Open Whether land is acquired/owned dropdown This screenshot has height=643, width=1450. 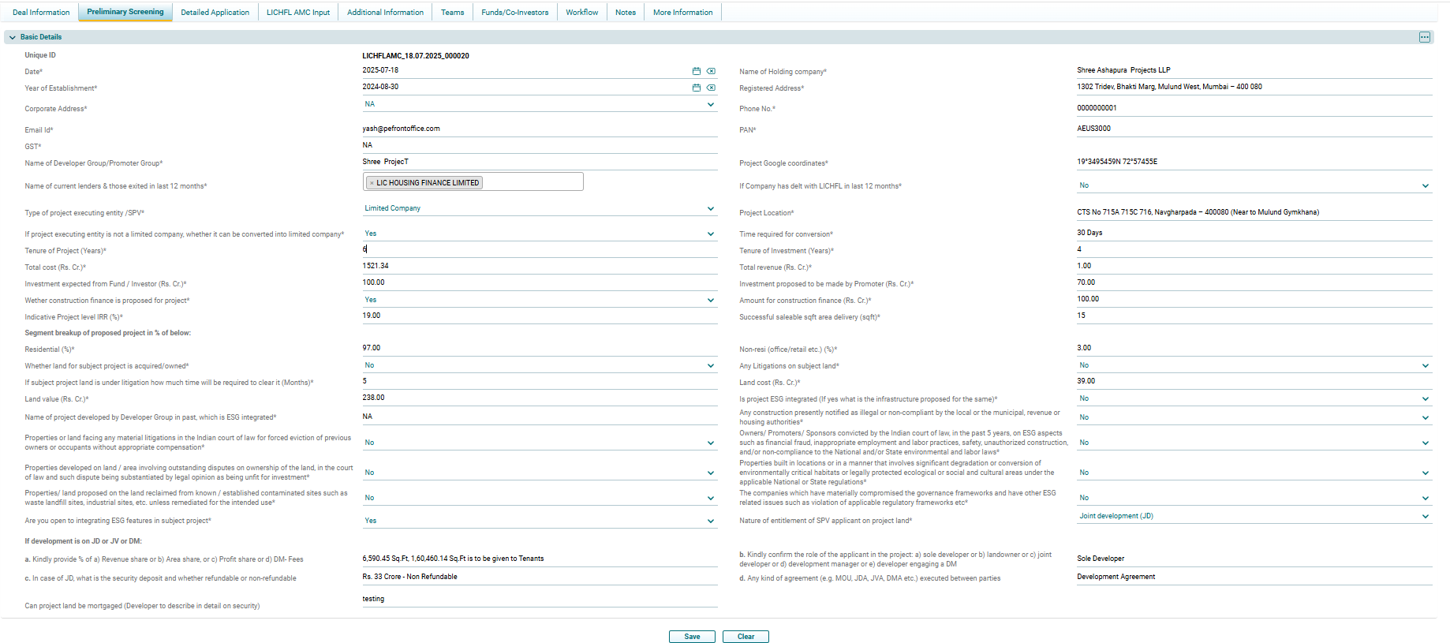pyautogui.click(x=710, y=366)
